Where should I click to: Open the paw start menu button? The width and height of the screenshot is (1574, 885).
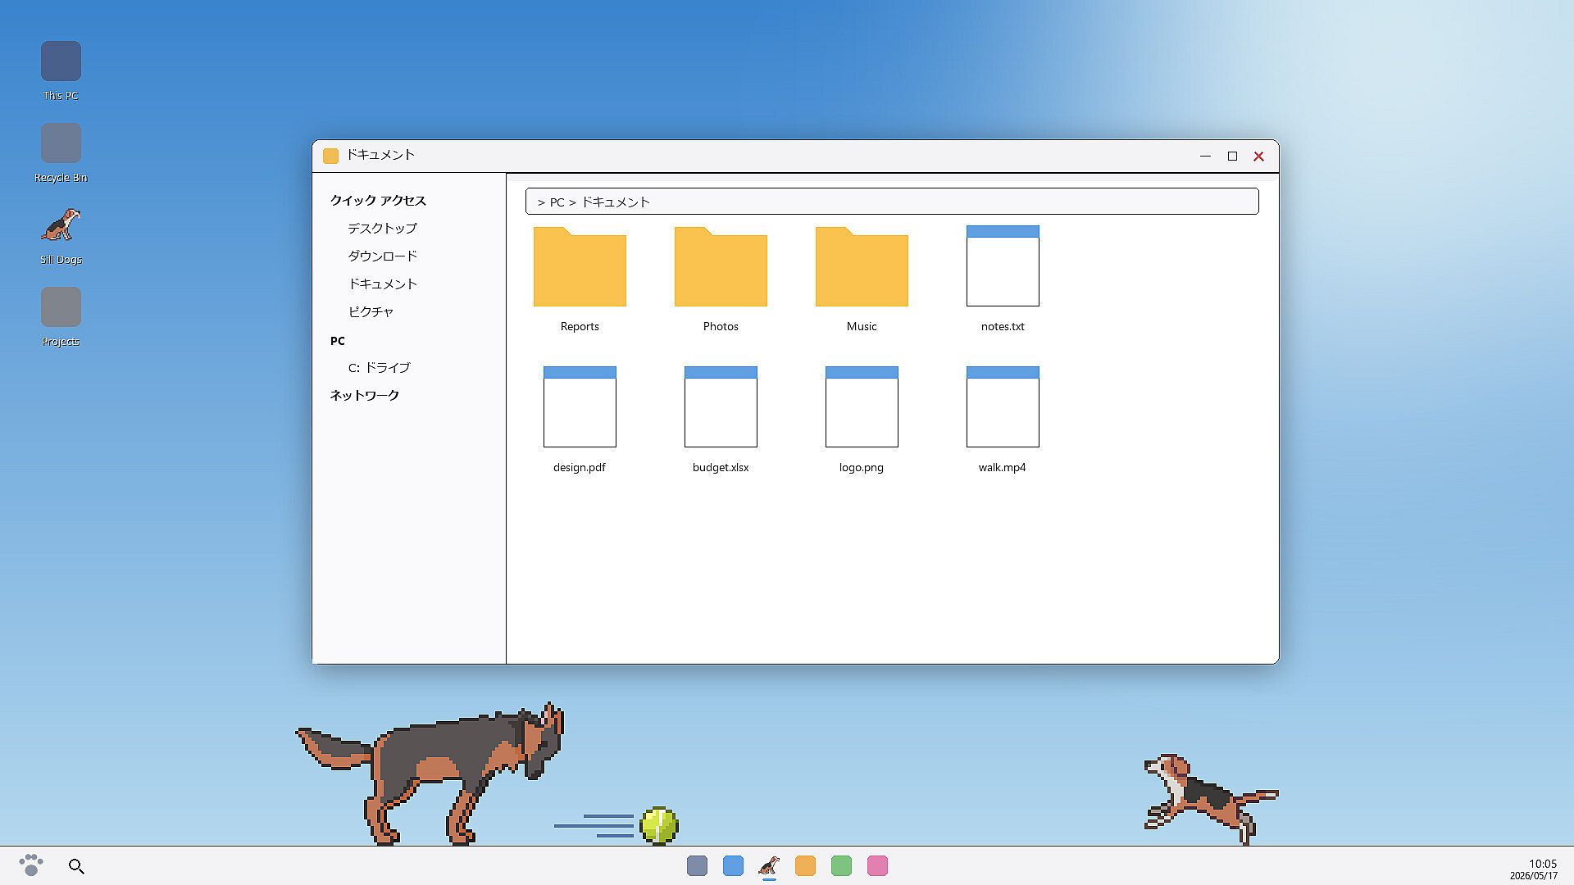(31, 865)
